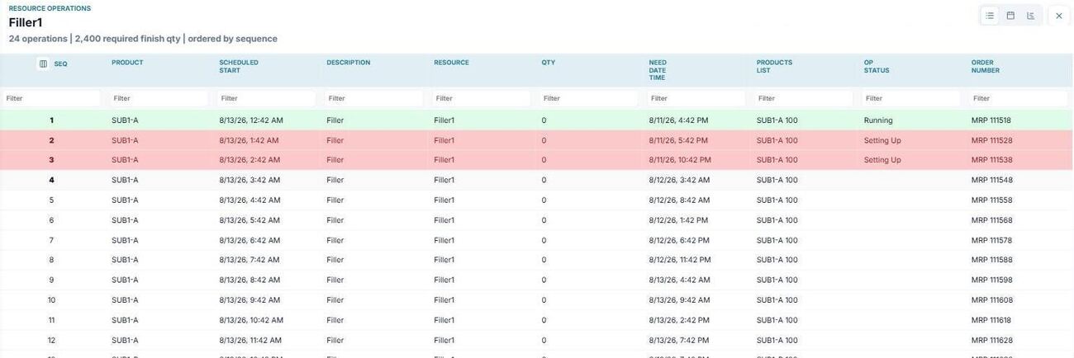Switch to the Gantt chart view icon
The width and height of the screenshot is (1074, 358).
coord(1031,16)
